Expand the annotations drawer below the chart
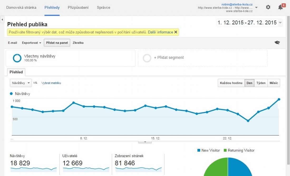Viewport: 290px width, 176px height. [x=145, y=142]
